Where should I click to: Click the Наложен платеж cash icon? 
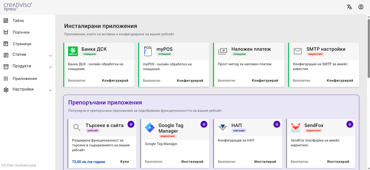click(x=223, y=51)
